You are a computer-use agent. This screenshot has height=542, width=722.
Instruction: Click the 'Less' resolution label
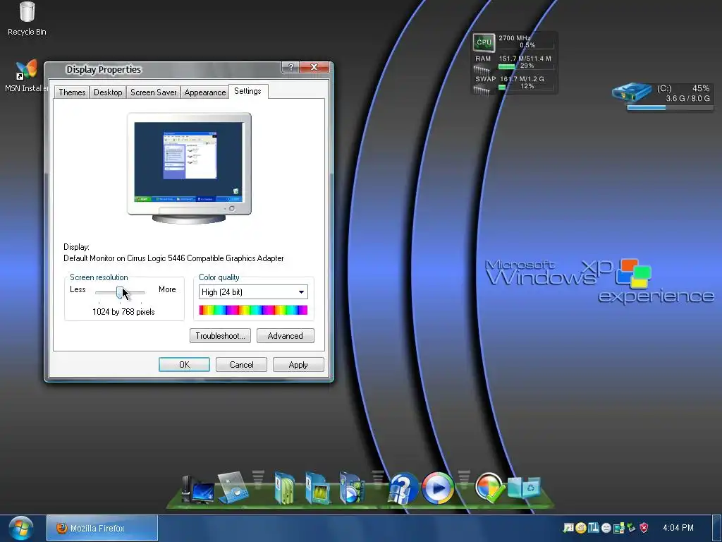pyautogui.click(x=78, y=289)
